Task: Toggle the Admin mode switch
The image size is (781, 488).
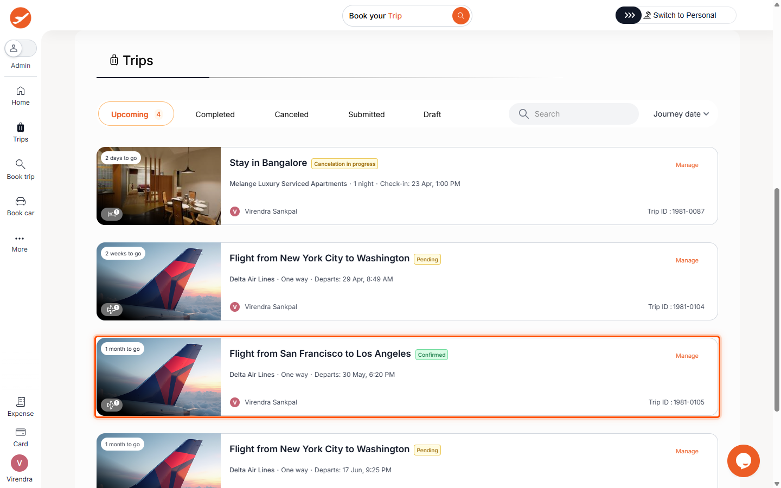Action: coord(21,48)
